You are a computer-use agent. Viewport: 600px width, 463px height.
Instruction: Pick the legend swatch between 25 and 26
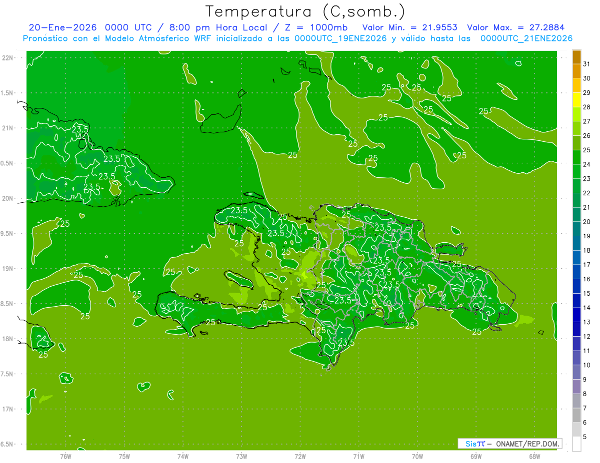577,143
